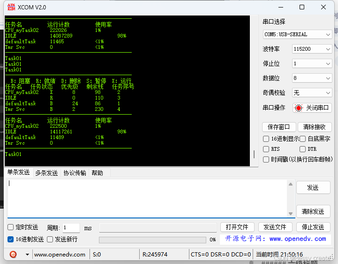Open the data bits dropdown showing 8
Viewport: 338px width, 264px height.
tap(312, 78)
